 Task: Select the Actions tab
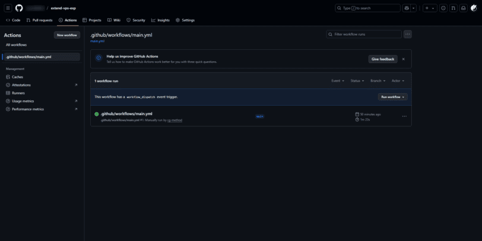pyautogui.click(x=68, y=20)
